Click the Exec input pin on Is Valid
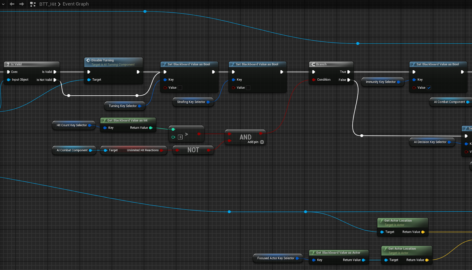Screen dimensions: 472x270 click(9, 72)
